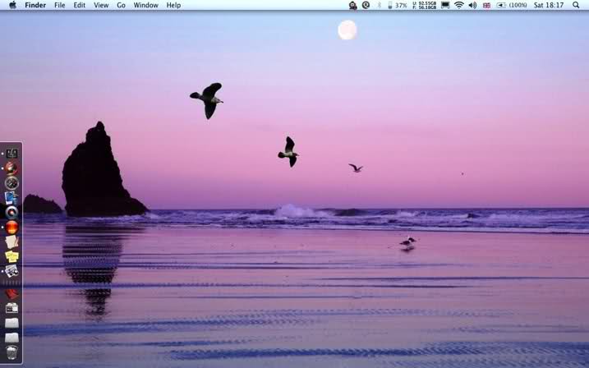This screenshot has height=368, width=589.
Task: Open the Wi-Fi status menu
Action: click(x=458, y=5)
